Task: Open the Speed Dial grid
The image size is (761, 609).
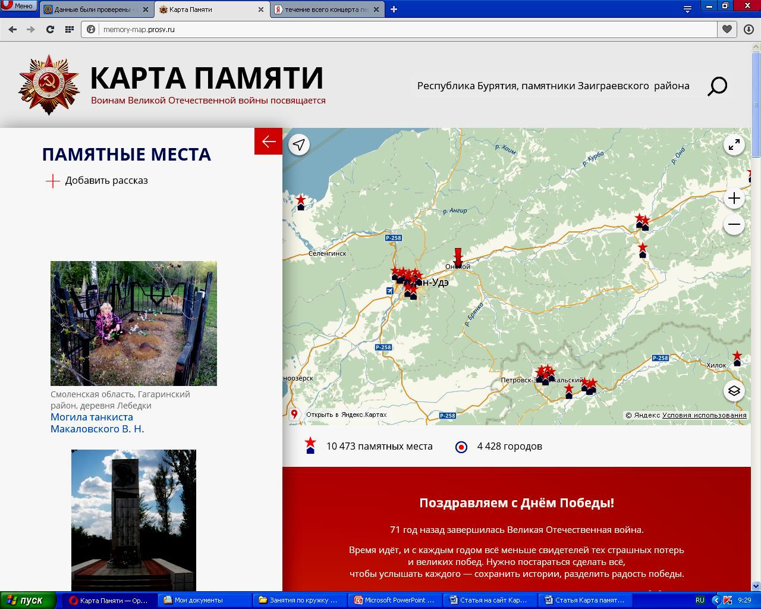Action: pyautogui.click(x=69, y=29)
